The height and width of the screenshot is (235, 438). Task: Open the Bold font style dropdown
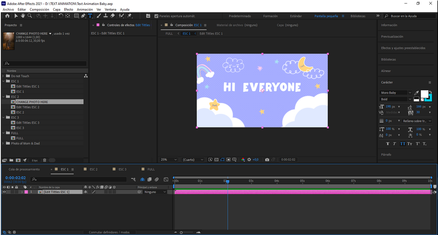[396, 99]
